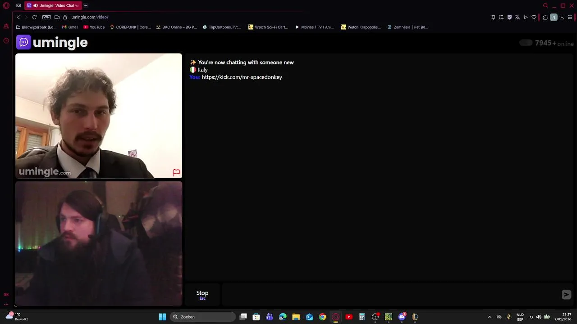The height and width of the screenshot is (324, 577).
Task: Open File Explorer from the taskbar
Action: 296,317
